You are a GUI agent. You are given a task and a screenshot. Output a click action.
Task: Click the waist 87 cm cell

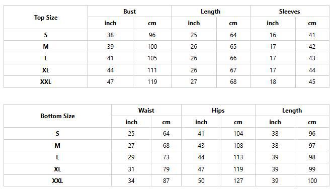166,180
